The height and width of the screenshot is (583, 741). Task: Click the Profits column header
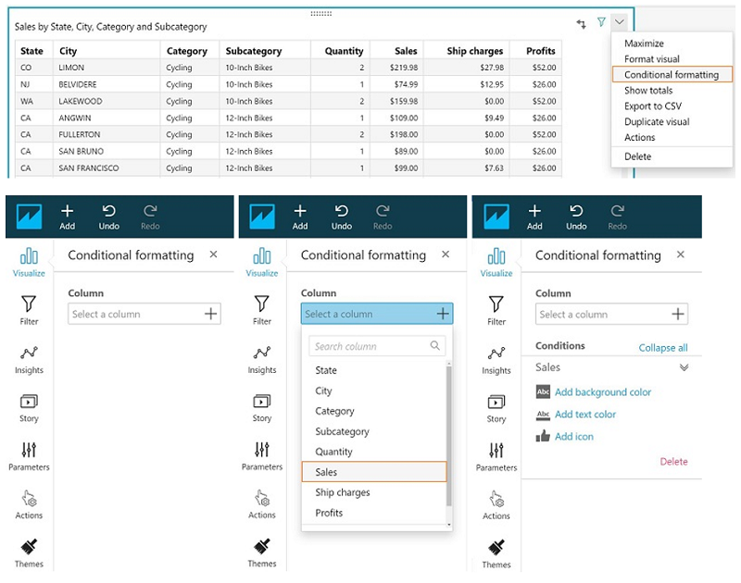(x=541, y=51)
